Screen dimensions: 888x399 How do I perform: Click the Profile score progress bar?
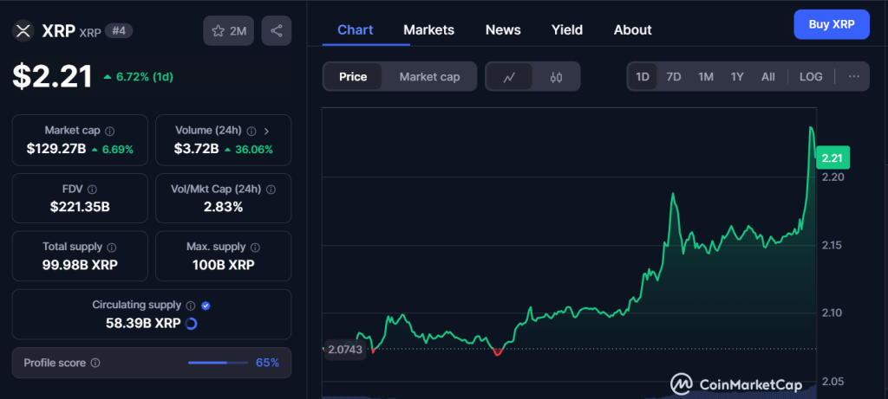pos(218,363)
